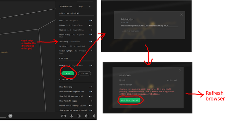This screenshot has width=229, height=127.
Task: Toggle the Statistics addon switch
Action: pos(91,30)
